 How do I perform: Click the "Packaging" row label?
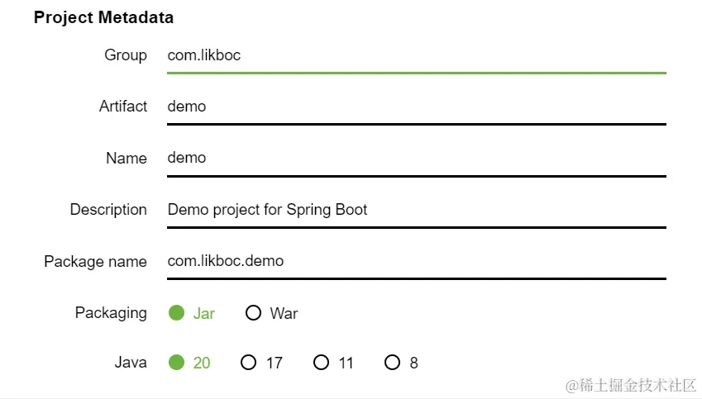(111, 313)
